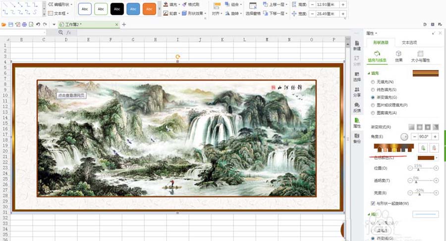Image resolution: width=446 pixels, height=241 pixels.
Task: Open the 选择 sidebar tool
Action: (x=357, y=77)
